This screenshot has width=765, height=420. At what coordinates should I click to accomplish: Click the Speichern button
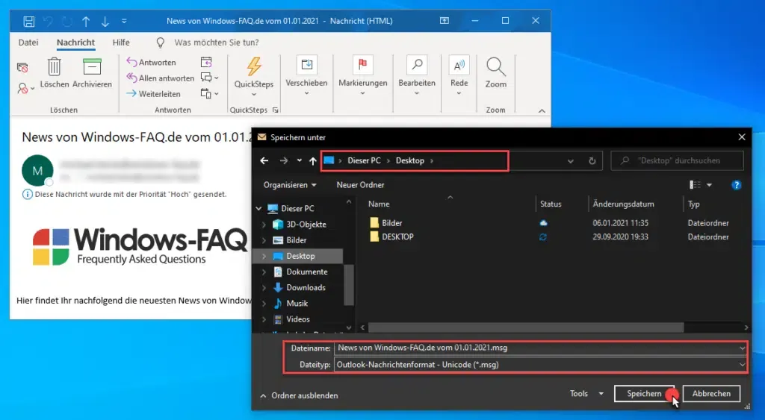click(644, 393)
